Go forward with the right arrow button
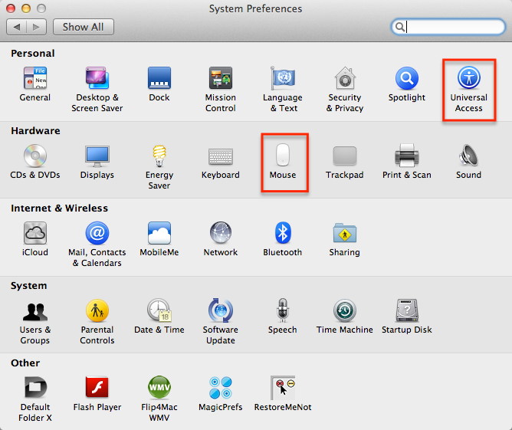 click(36, 27)
